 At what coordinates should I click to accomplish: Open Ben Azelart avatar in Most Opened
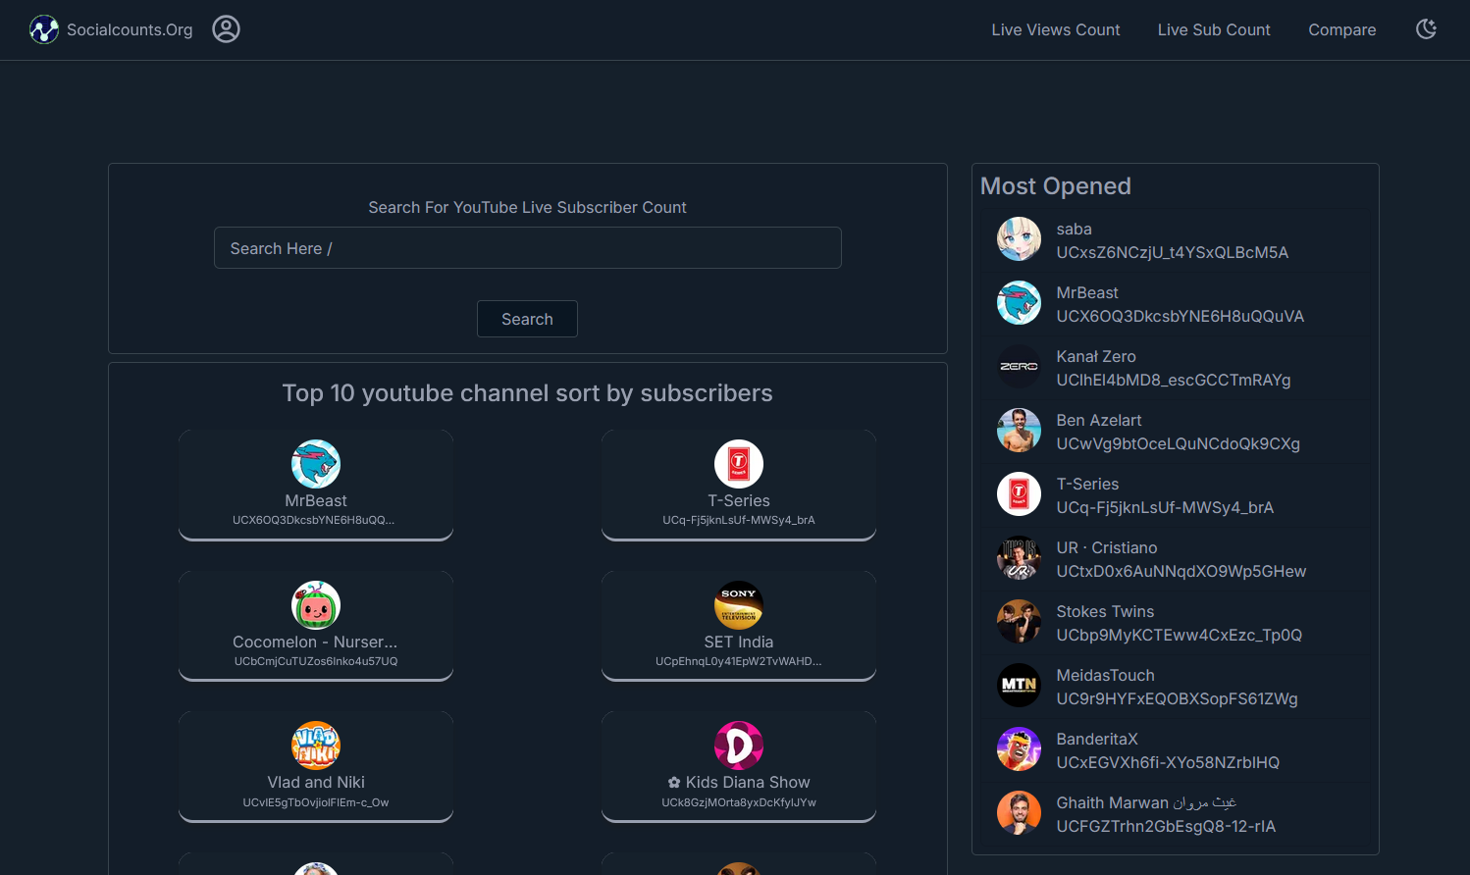1020,431
